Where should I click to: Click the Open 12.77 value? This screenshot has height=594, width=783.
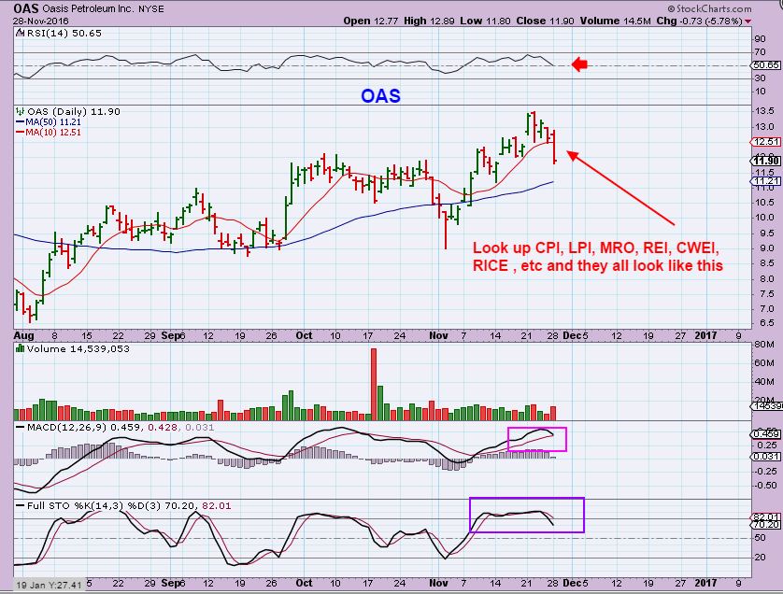(371, 21)
